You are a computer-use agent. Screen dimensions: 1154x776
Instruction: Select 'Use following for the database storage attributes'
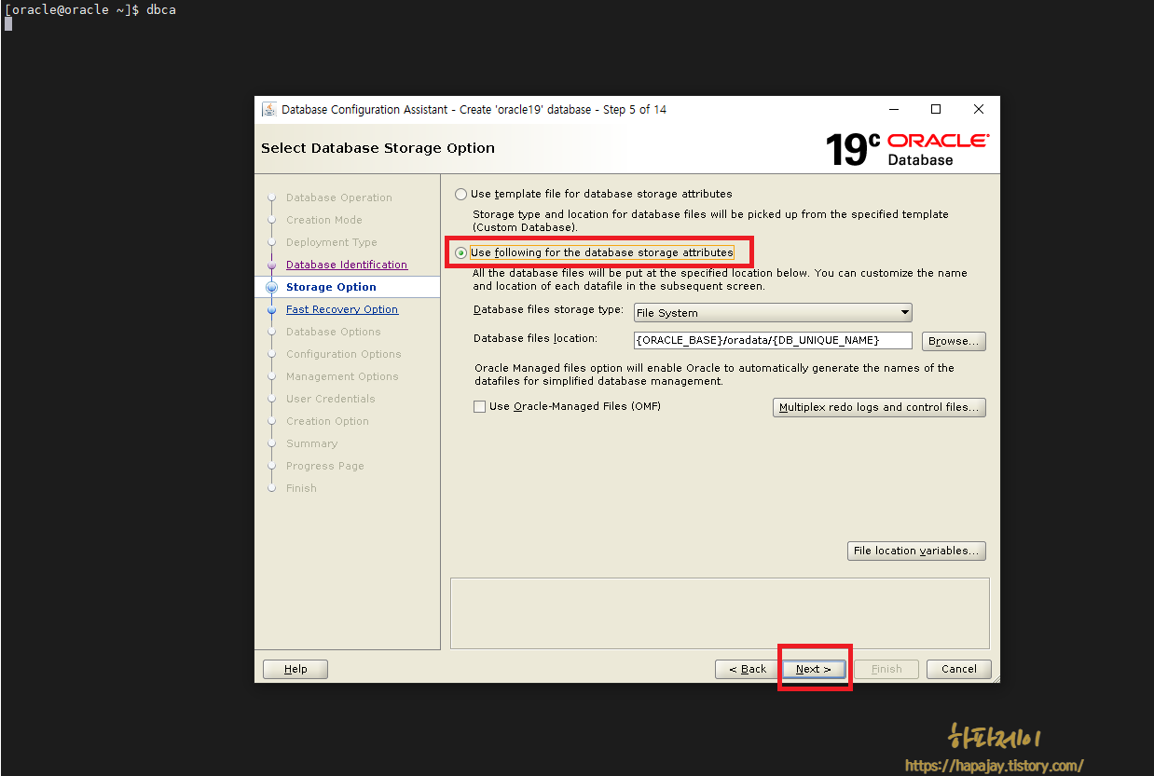pos(460,252)
